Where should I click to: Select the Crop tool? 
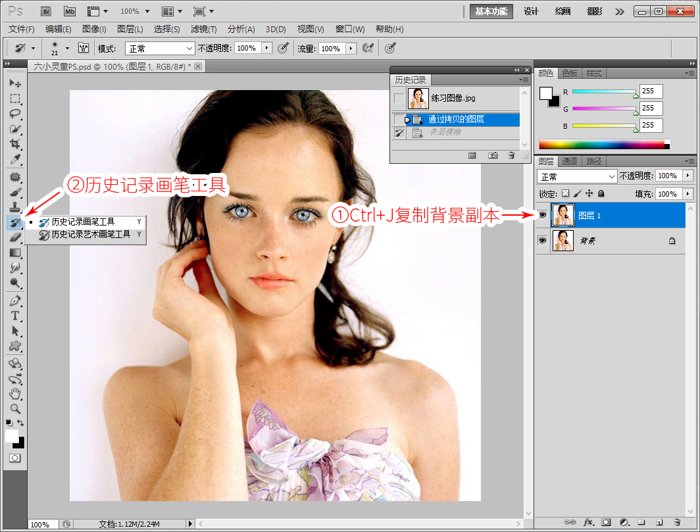point(15,144)
